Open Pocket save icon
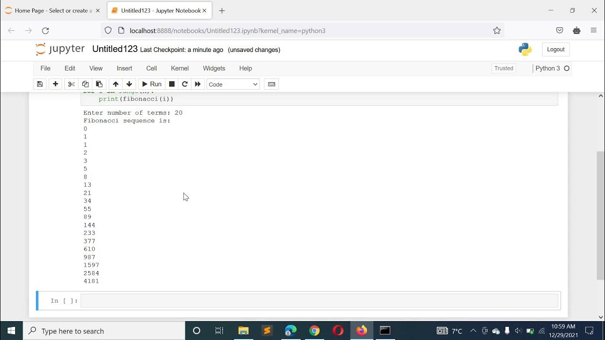The width and height of the screenshot is (605, 340). pos(560,31)
